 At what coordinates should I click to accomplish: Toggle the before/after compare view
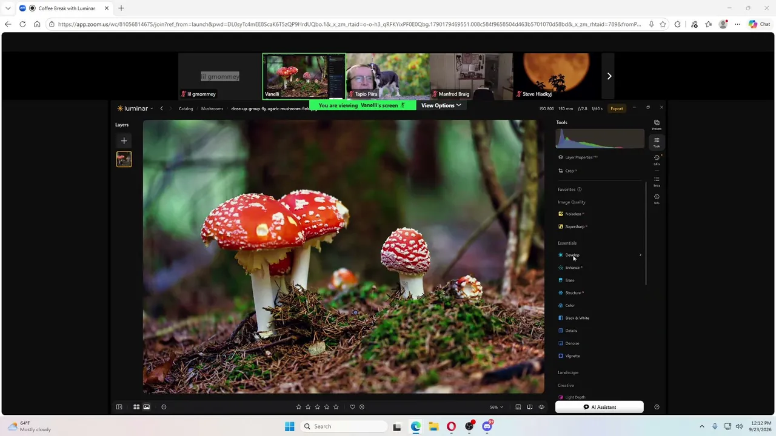tap(529, 407)
